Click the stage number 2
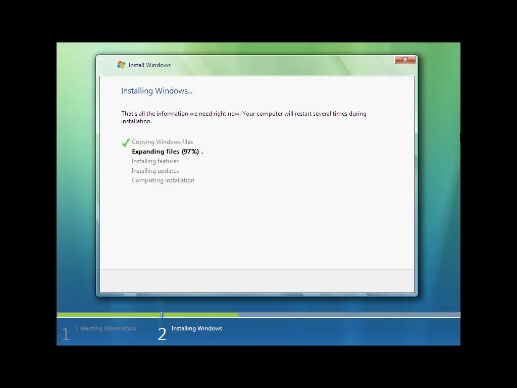517x388 pixels. click(162, 334)
